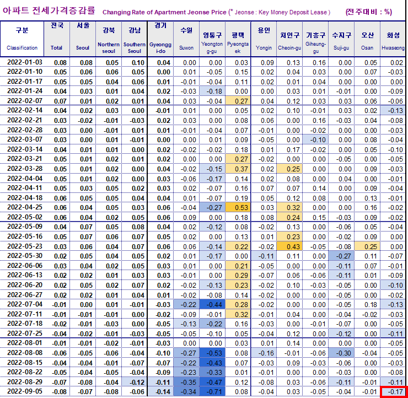Select the Suji-gu column header
Image resolution: width=408 pixels, height=398 pixels.
pos(341,39)
